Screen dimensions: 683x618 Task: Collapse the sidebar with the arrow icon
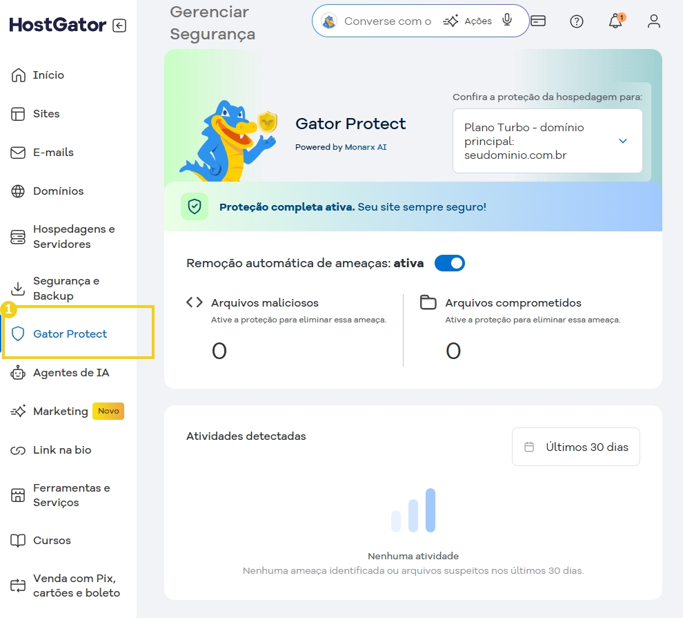tap(119, 24)
